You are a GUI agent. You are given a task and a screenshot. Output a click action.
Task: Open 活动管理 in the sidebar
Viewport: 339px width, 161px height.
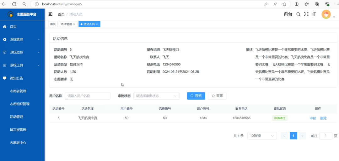16,117
